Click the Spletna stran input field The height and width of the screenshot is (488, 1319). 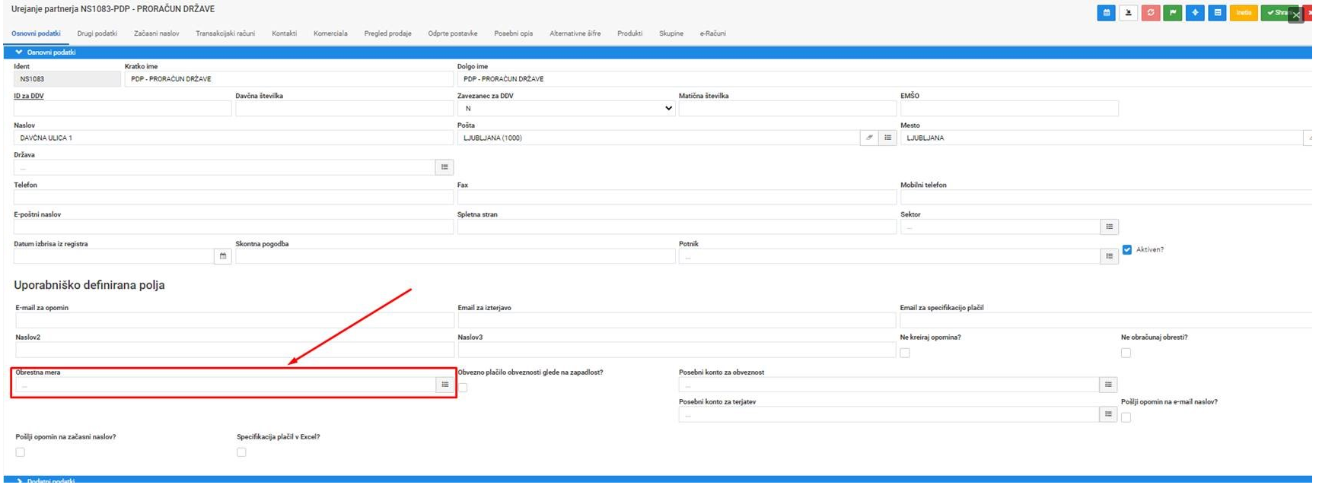[x=677, y=227]
